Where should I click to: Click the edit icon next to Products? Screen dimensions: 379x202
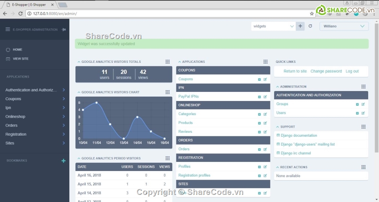pos(265,123)
